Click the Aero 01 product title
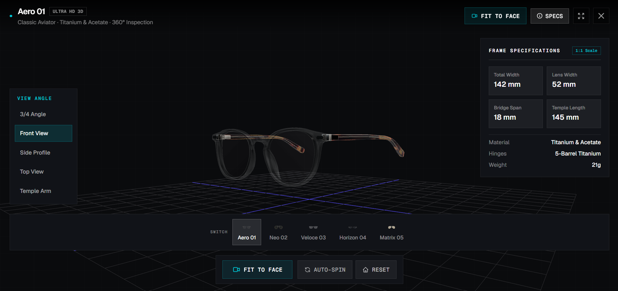The width and height of the screenshot is (618, 291). pyautogui.click(x=31, y=11)
